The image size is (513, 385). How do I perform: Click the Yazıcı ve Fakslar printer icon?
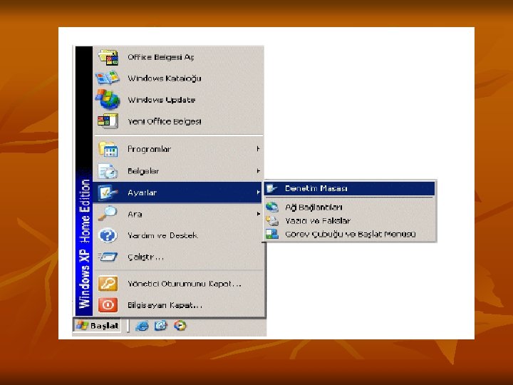(272, 220)
